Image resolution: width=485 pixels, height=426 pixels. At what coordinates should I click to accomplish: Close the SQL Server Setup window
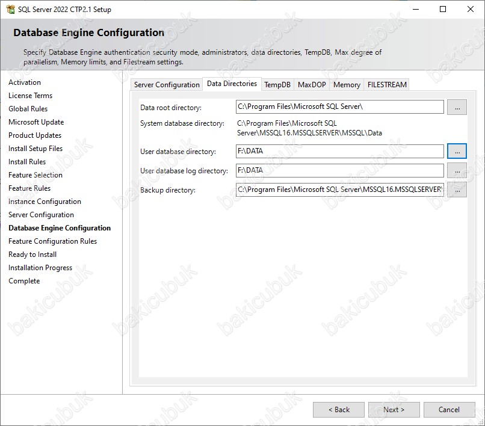471,9
